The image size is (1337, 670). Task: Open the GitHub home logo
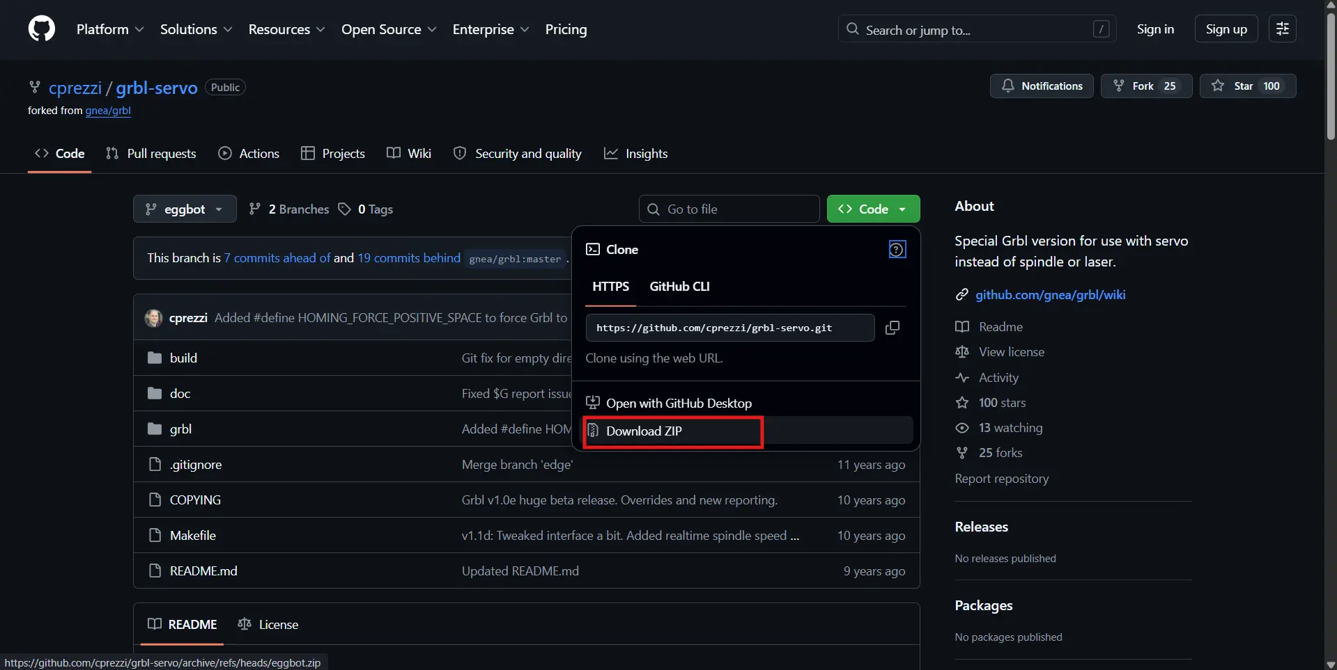tap(41, 29)
